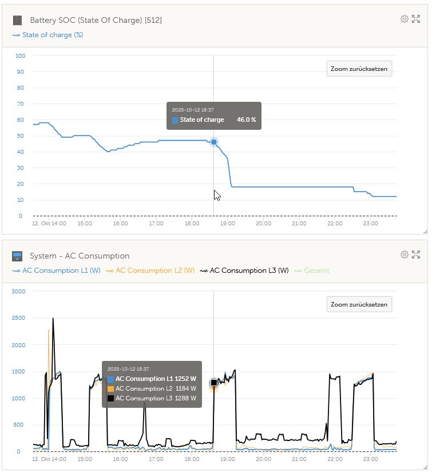Click the System - AC Consumption widget title
Screen dimensions: 432x473
(80, 256)
